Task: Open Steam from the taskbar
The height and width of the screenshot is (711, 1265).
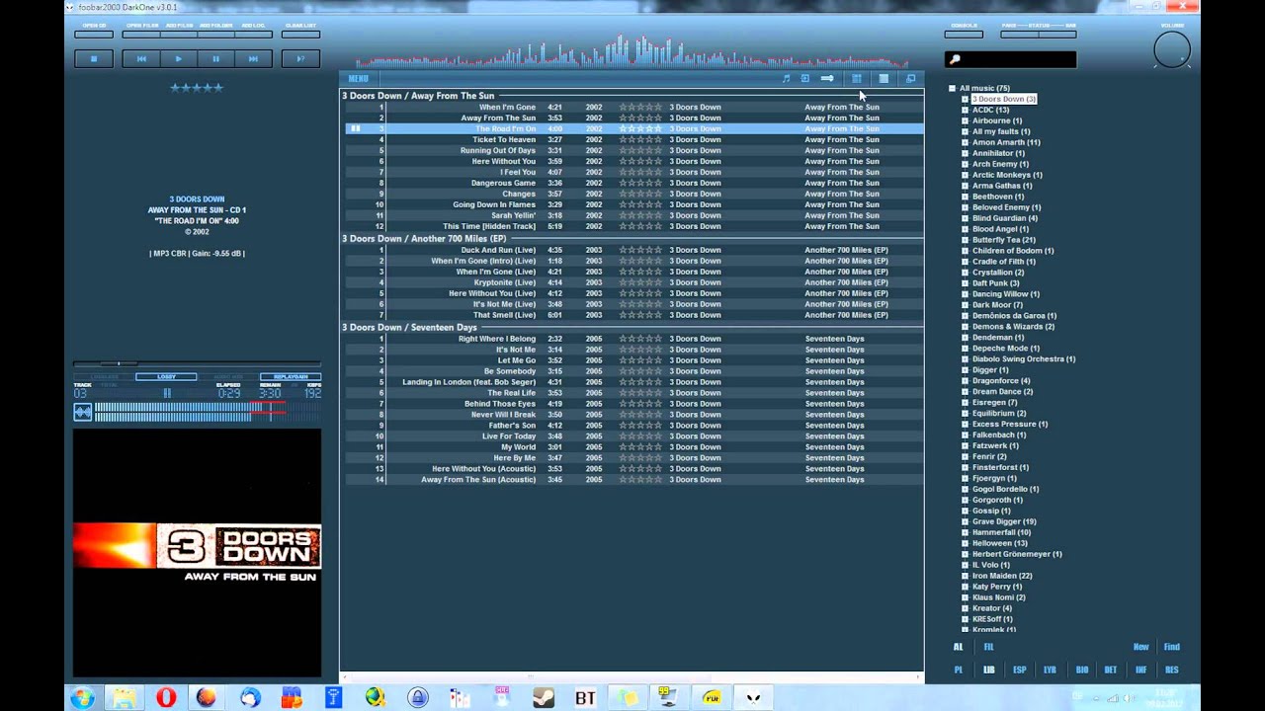Action: pos(543,697)
